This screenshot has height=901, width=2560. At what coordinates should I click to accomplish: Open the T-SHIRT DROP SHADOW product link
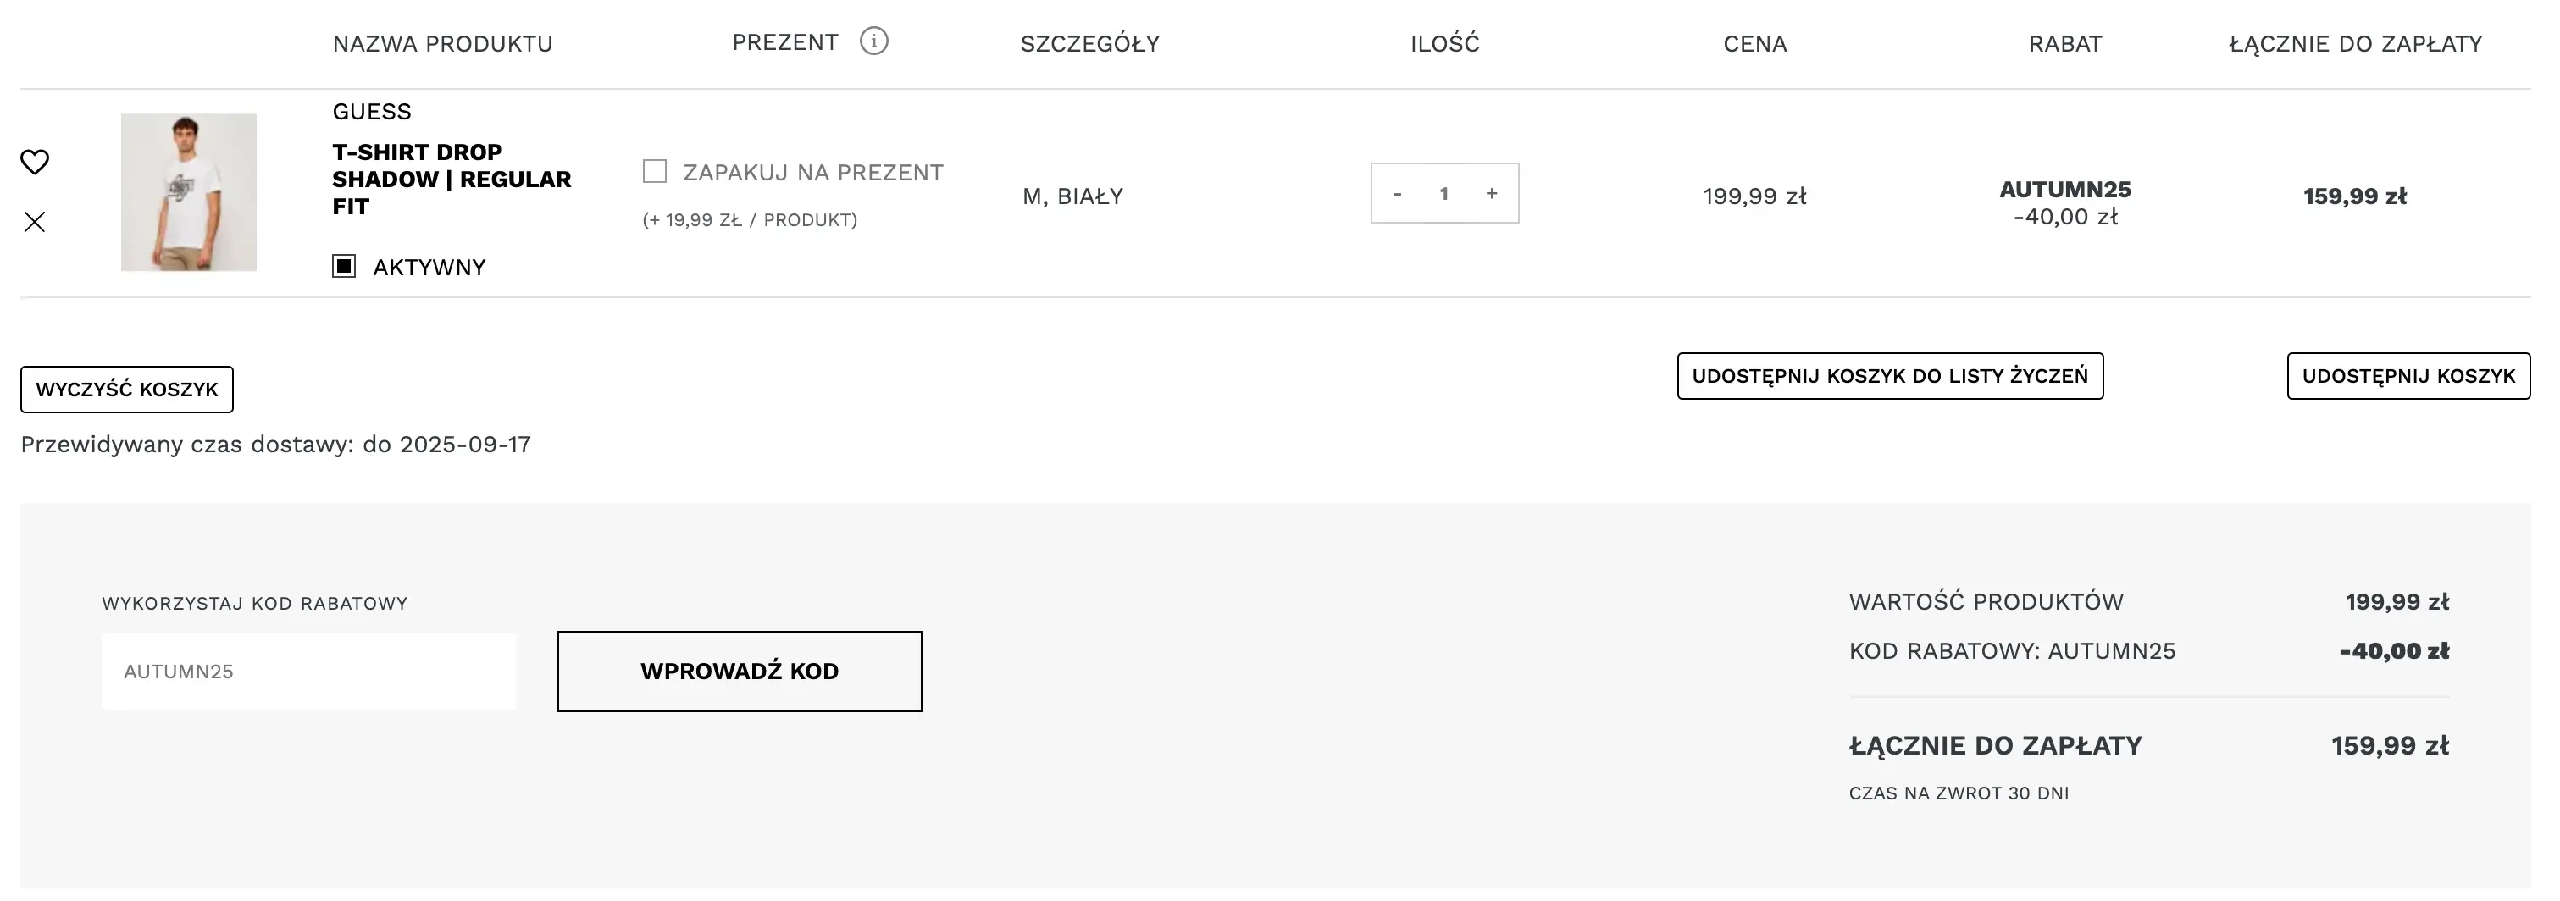[452, 180]
